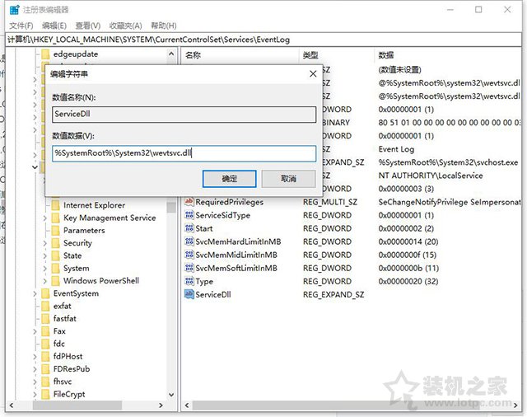Expand the EventSystem tree node

tap(35, 294)
